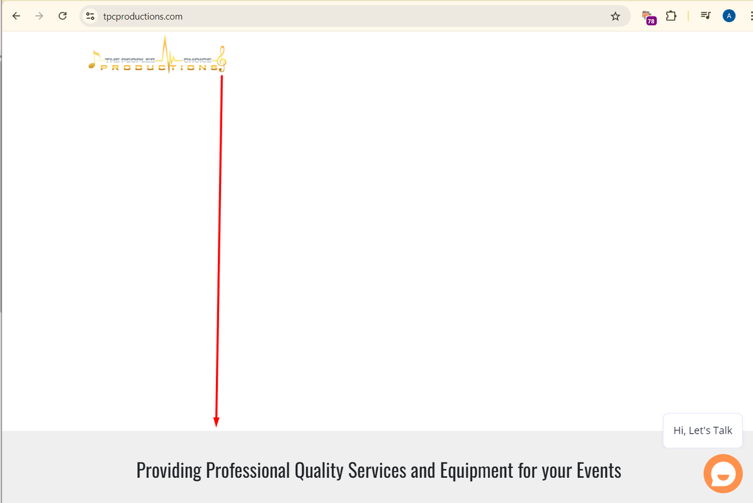Click the yellow divider beside the media icon
Screen dimensions: 753x503
tap(688, 16)
